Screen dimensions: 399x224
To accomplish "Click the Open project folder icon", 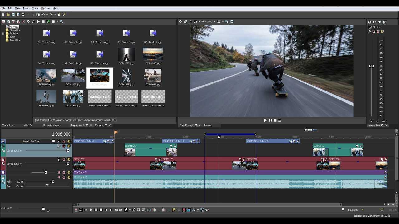I will coord(8,15).
